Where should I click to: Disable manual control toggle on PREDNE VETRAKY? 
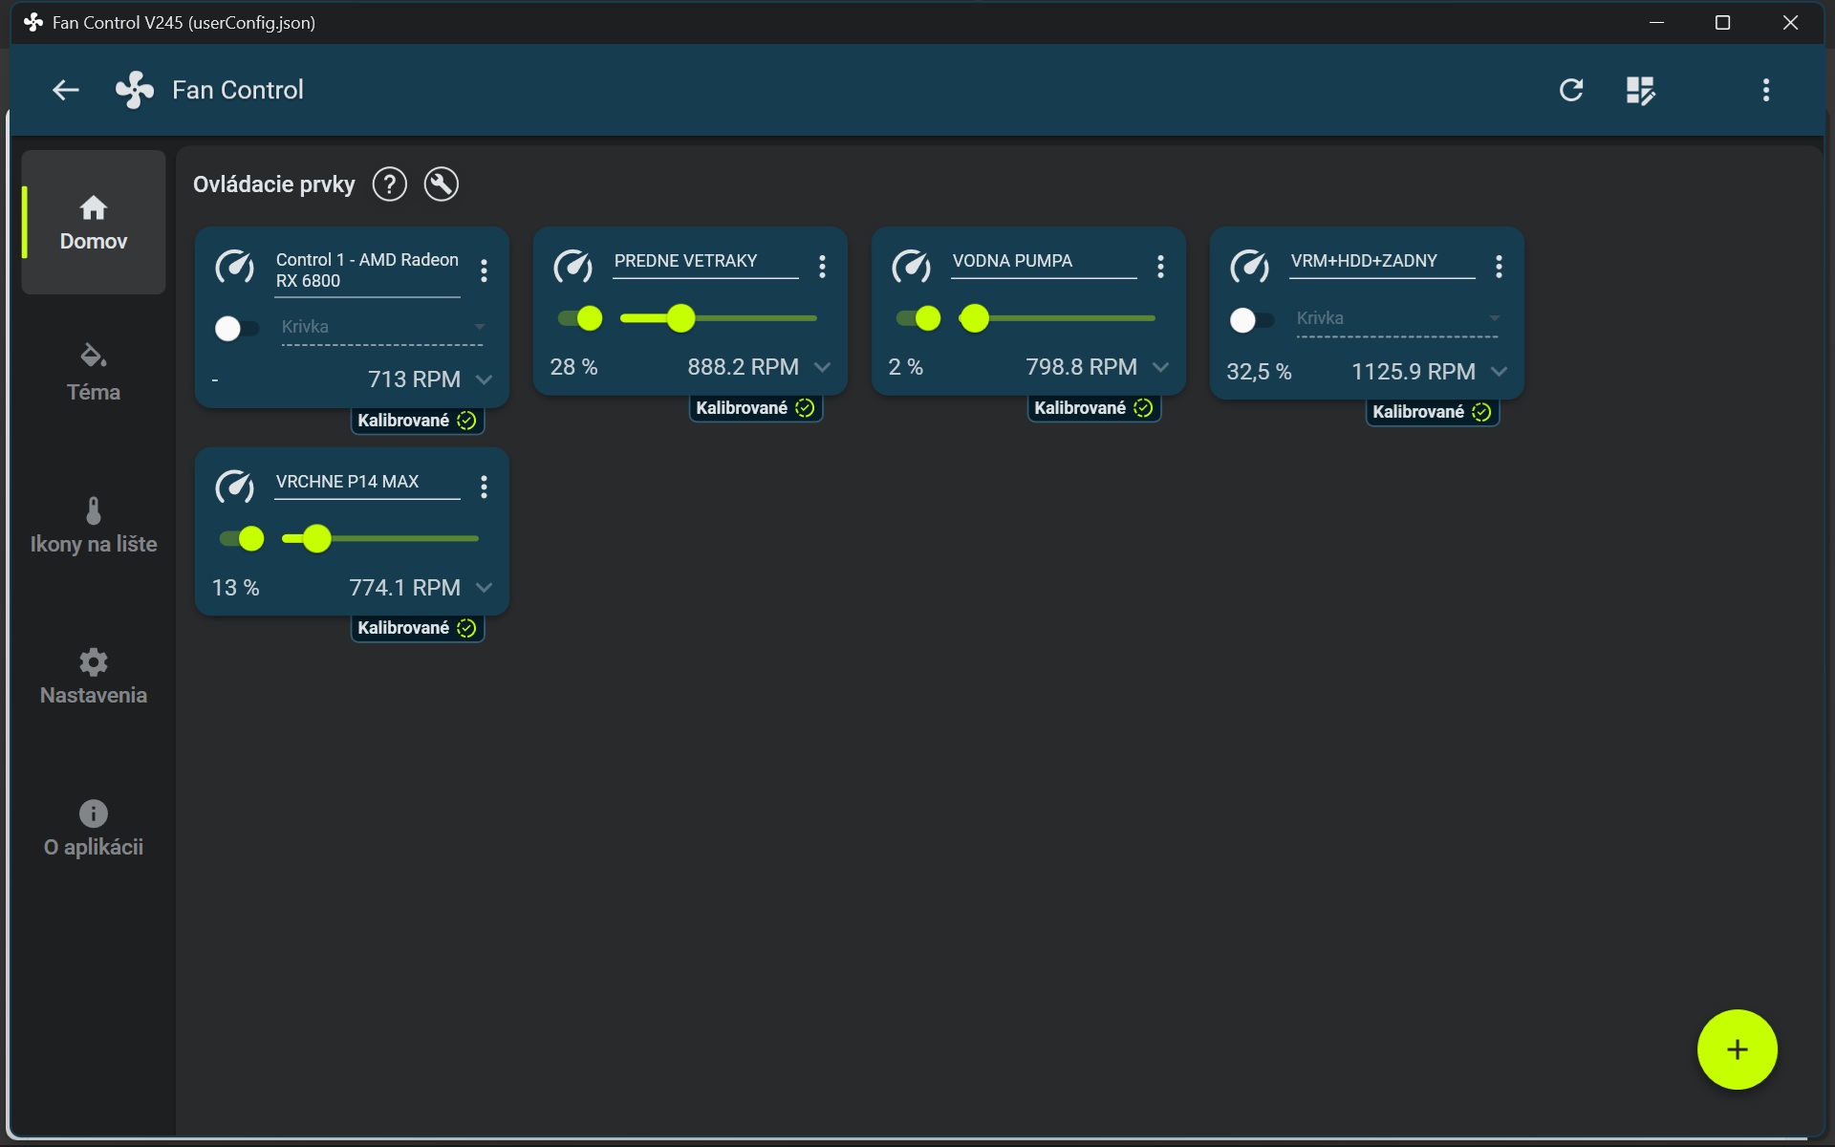(x=580, y=318)
